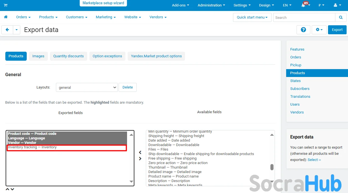This screenshot has width=348, height=193.
Task: Open the notifications bell icon
Action: pyautogui.click(x=303, y=5)
